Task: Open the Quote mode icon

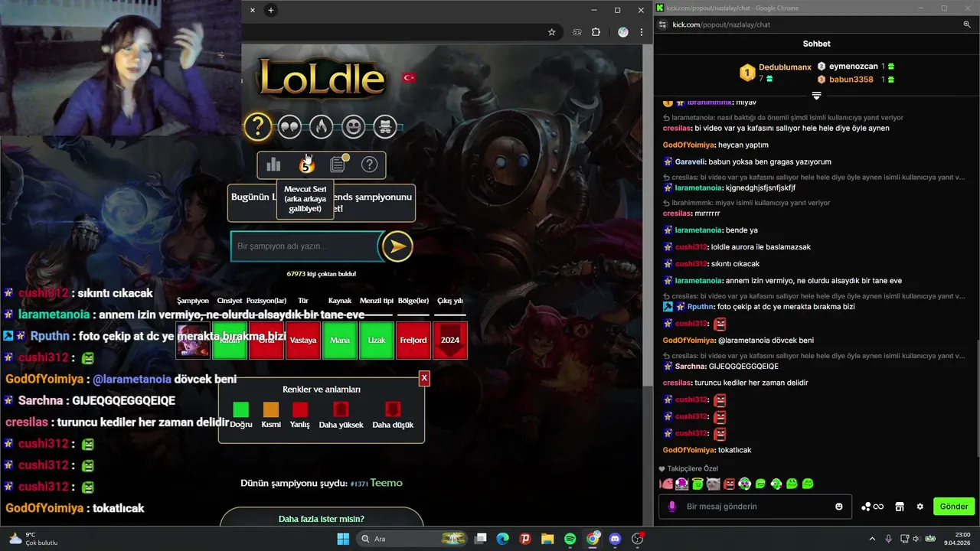Action: [x=289, y=126]
